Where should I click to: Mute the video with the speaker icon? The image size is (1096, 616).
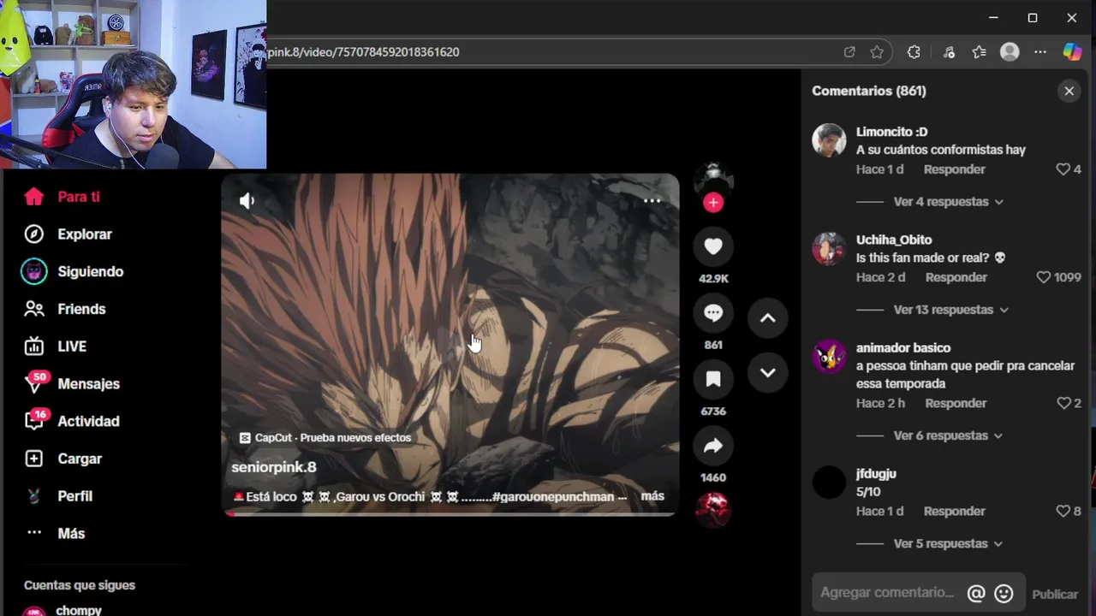click(247, 201)
